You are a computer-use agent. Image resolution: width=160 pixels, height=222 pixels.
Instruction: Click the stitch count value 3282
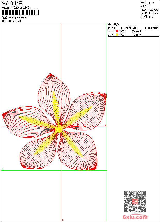(151, 3)
